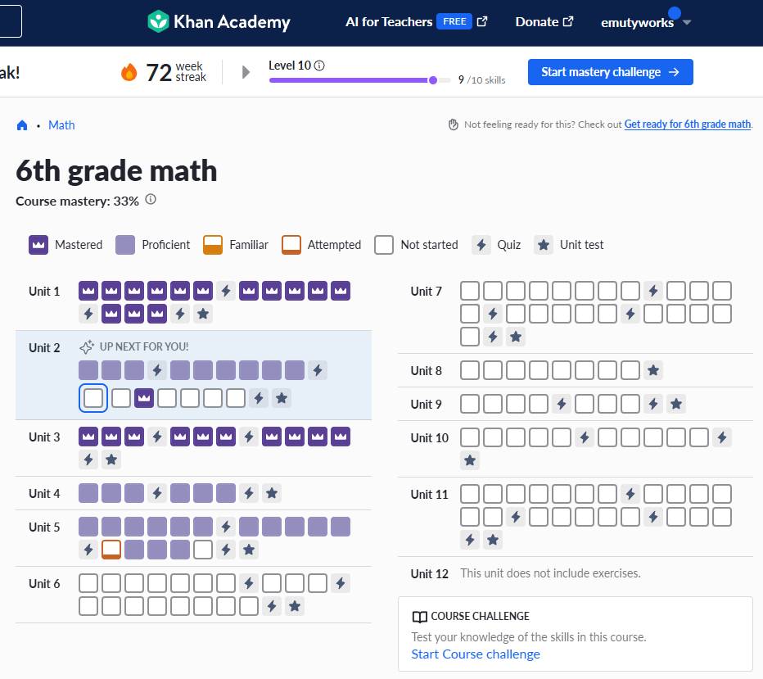763x679 pixels.
Task: Show Course mastery info icon
Action: pos(151,200)
